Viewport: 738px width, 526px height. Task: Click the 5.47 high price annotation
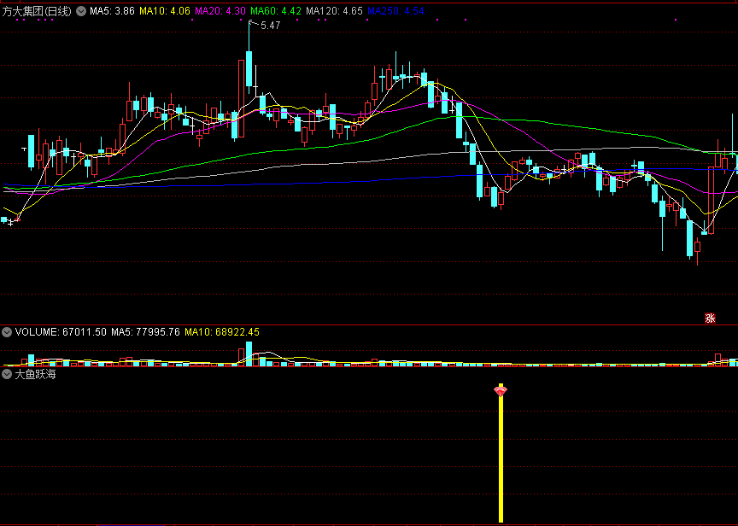click(x=271, y=26)
